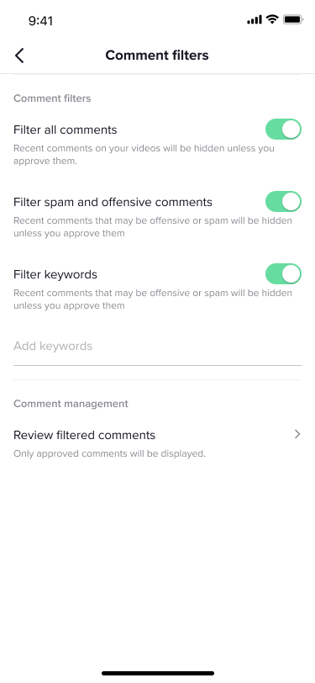Select the Filter keywords label
The width and height of the screenshot is (315, 683).
[x=55, y=274]
